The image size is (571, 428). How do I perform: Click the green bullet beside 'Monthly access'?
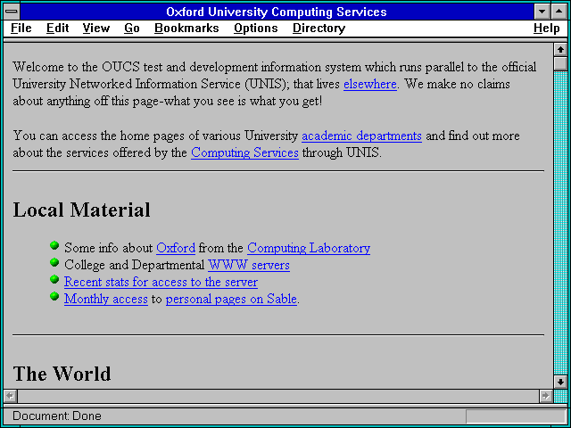tap(54, 296)
